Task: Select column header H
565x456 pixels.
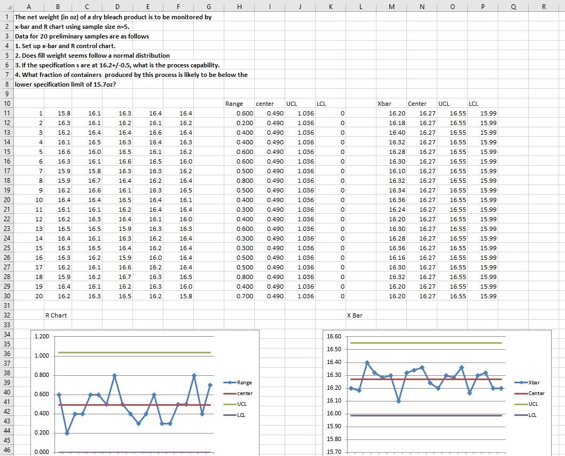Action: 239,6
